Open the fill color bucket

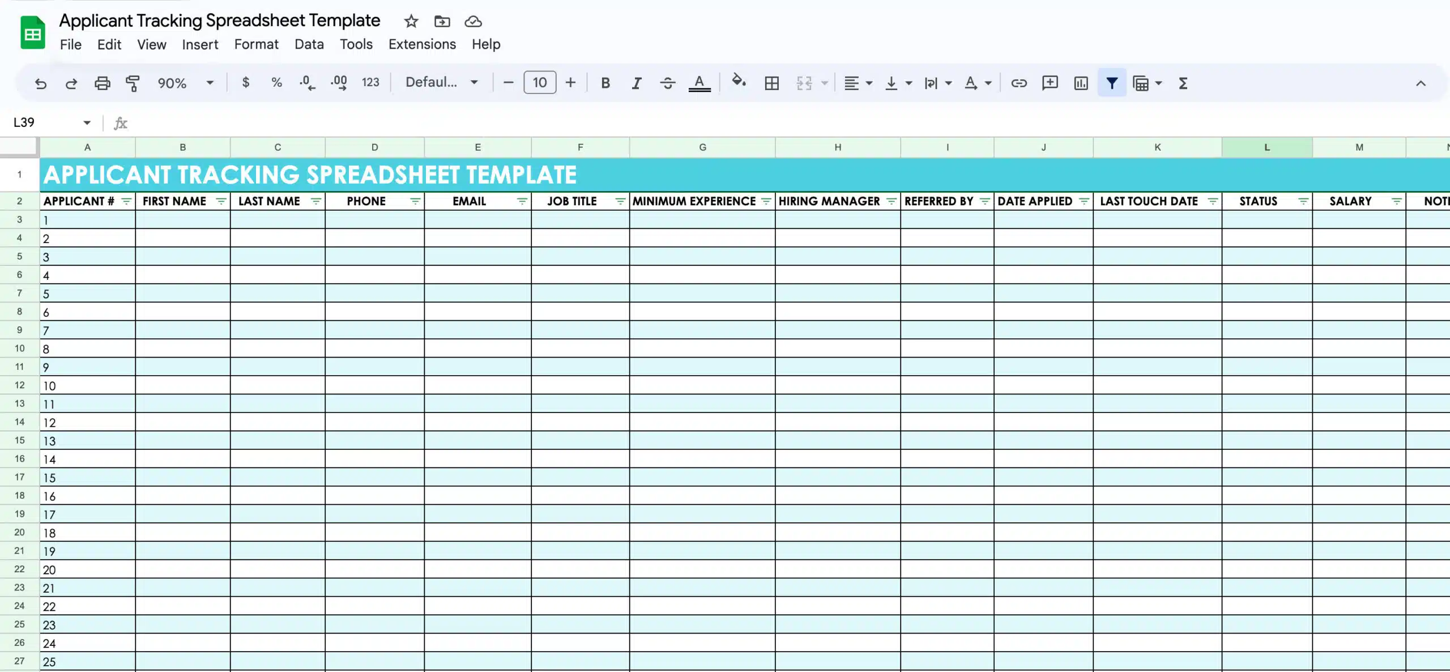(739, 82)
